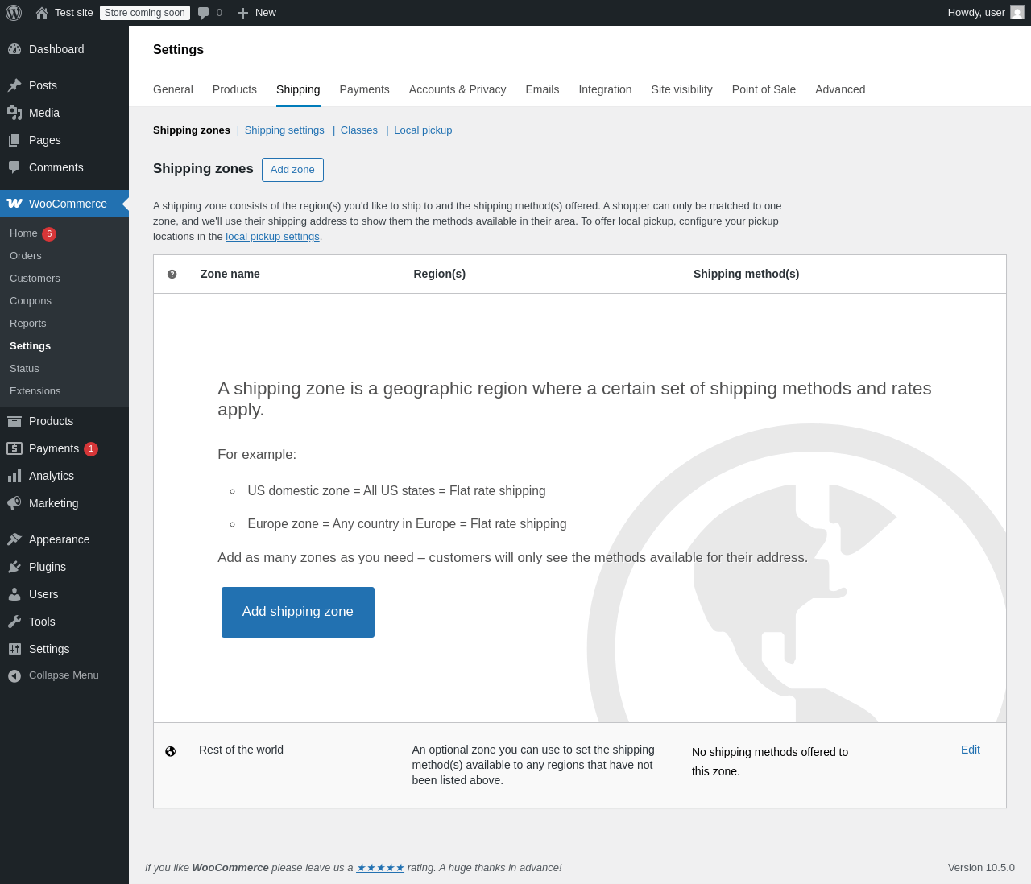The image size is (1031, 884).
Task: Open the Point of Sale tab
Action: click(x=764, y=89)
